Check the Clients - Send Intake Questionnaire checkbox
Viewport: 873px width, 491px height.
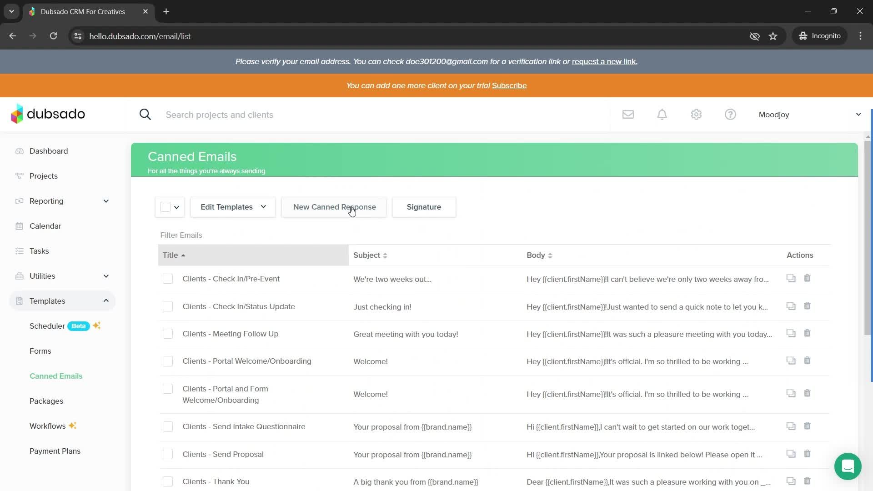pos(168,426)
